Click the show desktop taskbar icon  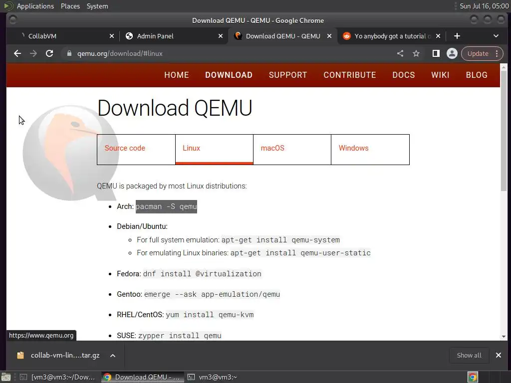click(x=6, y=377)
